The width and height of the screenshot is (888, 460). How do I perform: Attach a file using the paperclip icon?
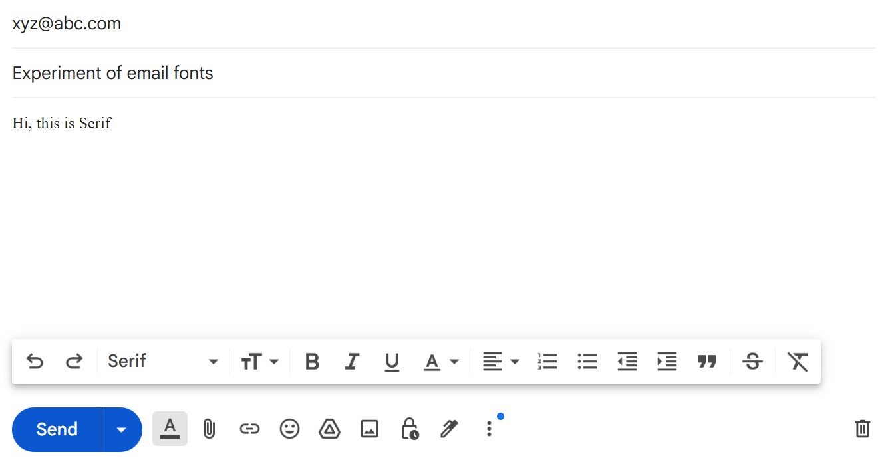click(x=210, y=429)
